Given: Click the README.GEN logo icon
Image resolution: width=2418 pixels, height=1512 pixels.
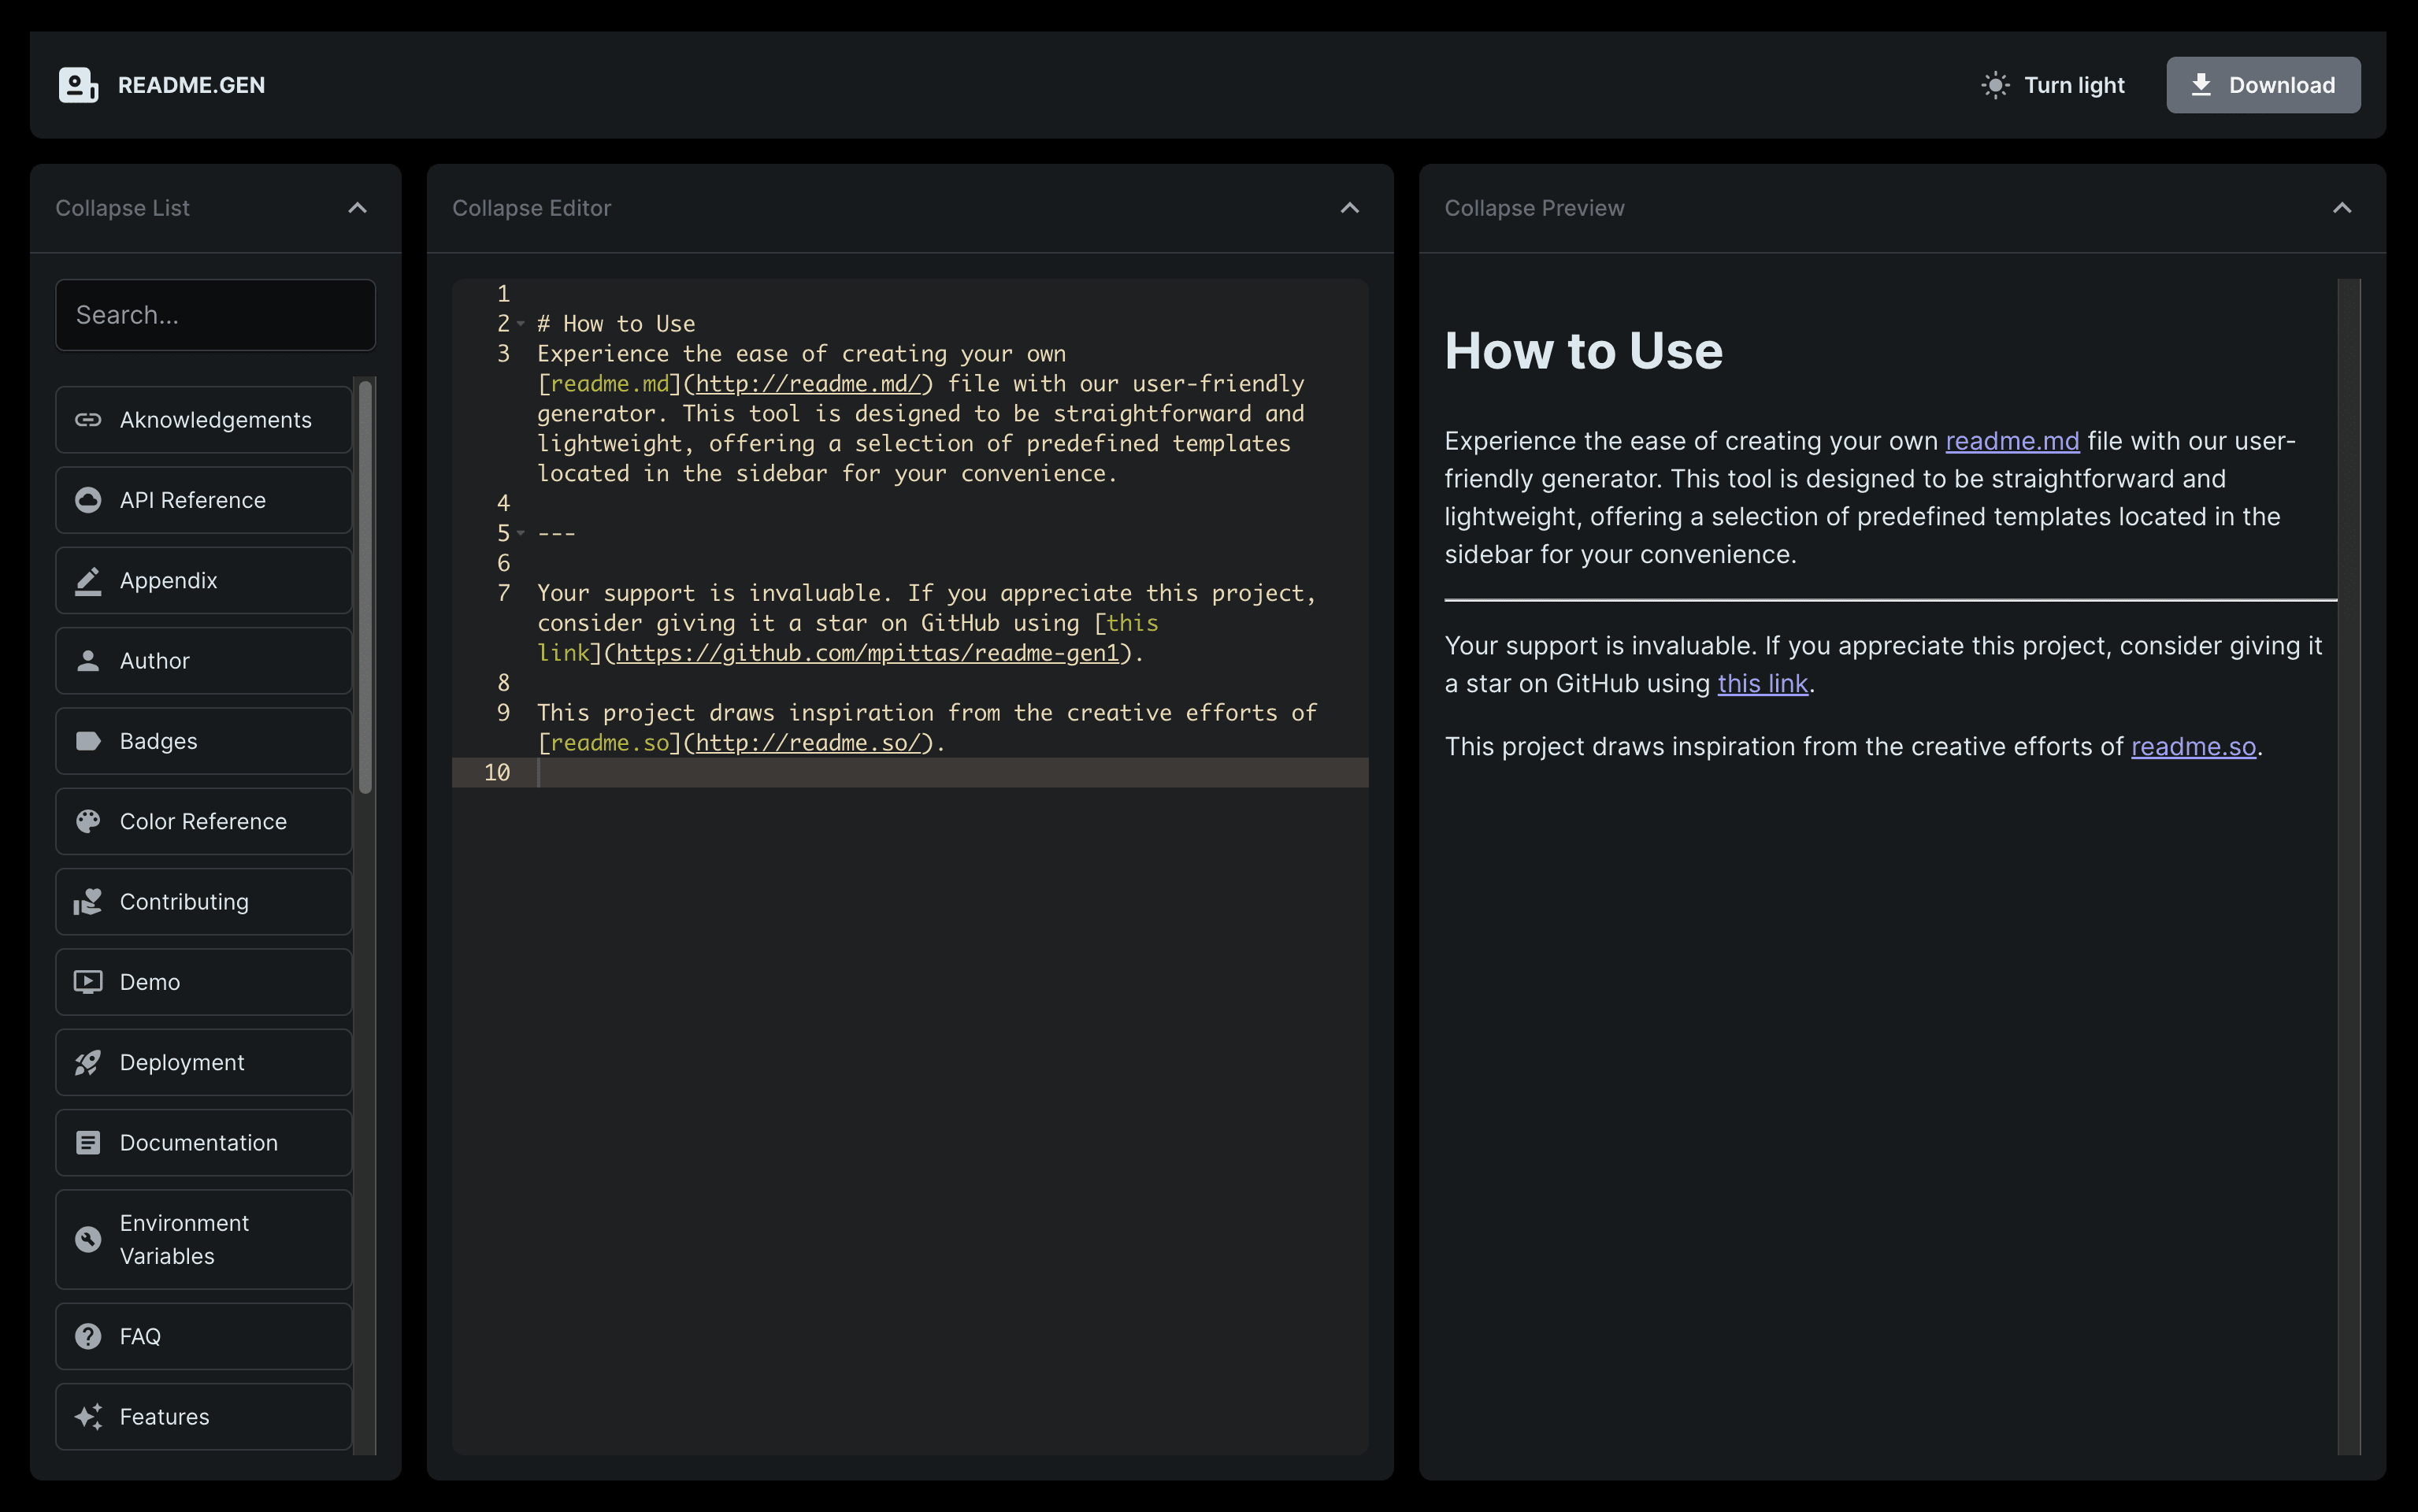Looking at the screenshot, I should pyautogui.click(x=78, y=85).
